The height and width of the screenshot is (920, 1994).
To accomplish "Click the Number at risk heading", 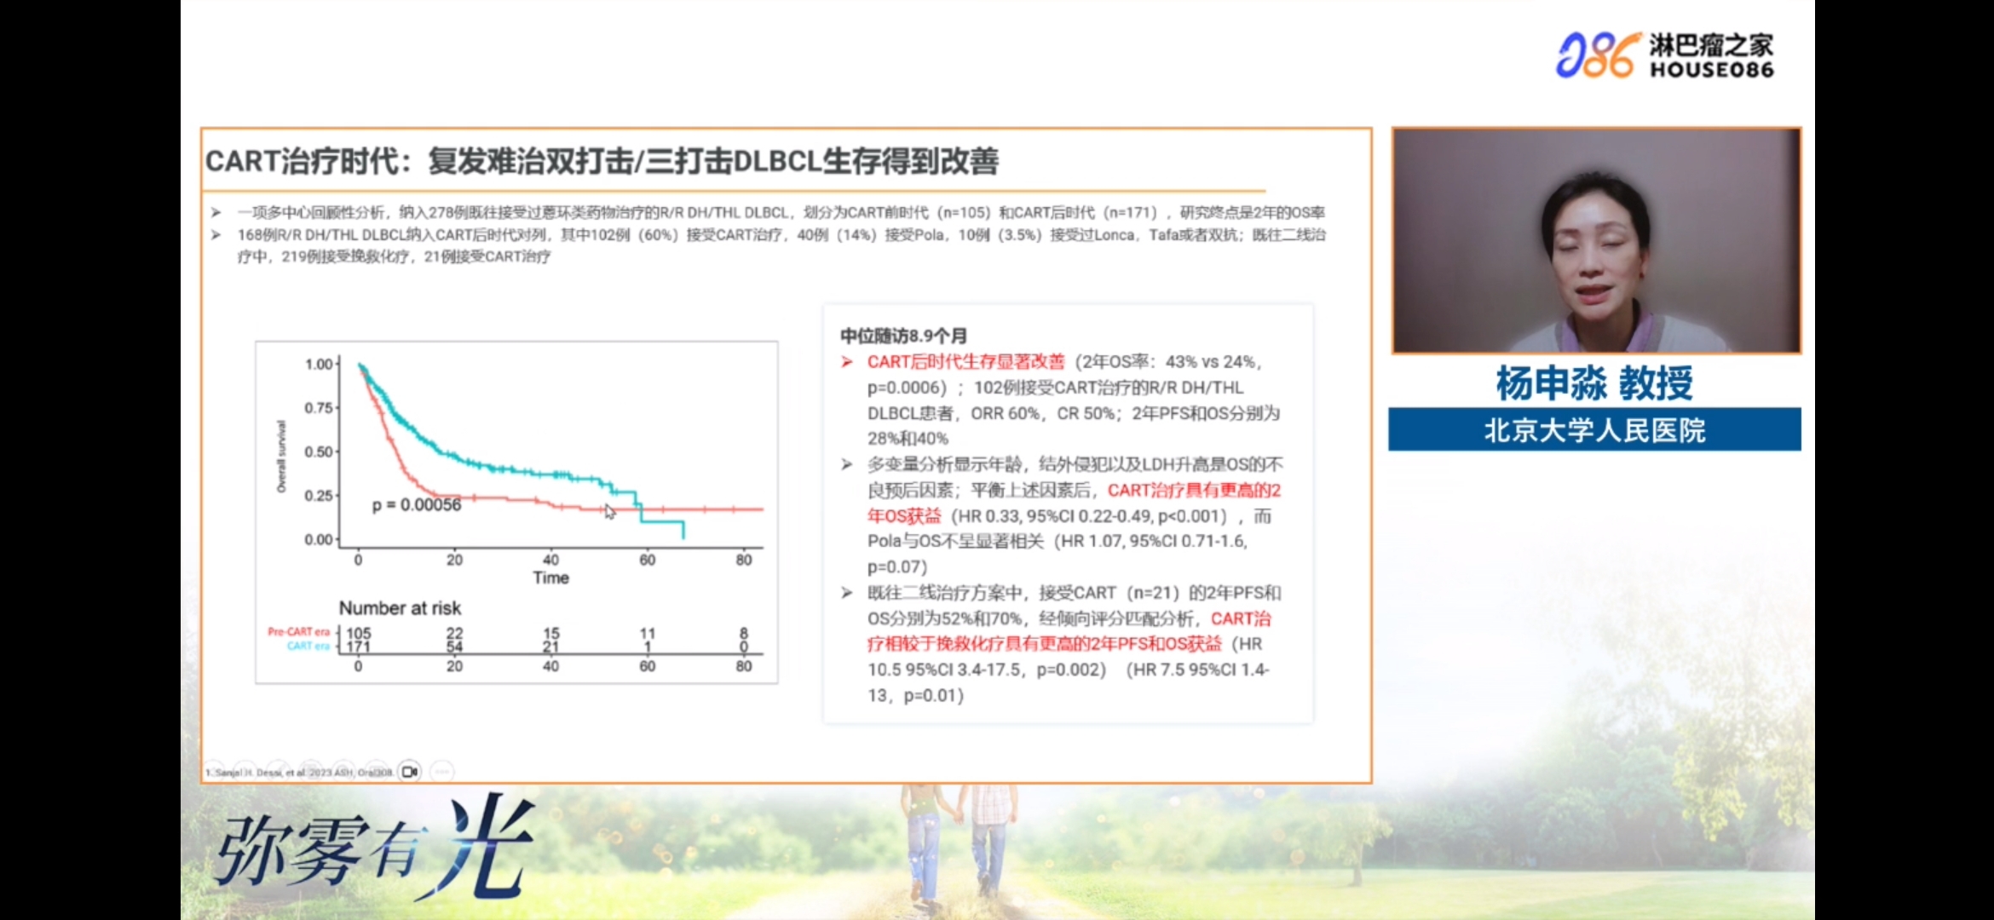I will 400,608.
